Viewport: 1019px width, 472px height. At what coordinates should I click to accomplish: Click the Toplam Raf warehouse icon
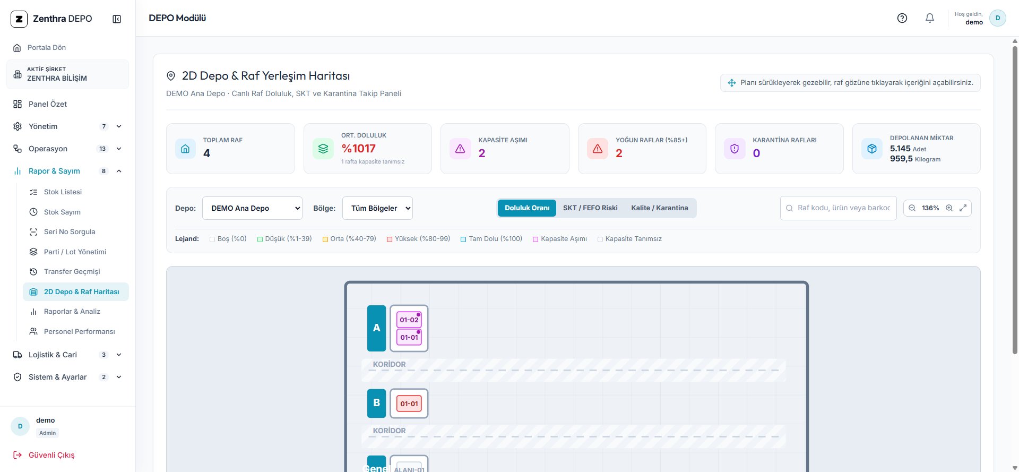point(185,149)
